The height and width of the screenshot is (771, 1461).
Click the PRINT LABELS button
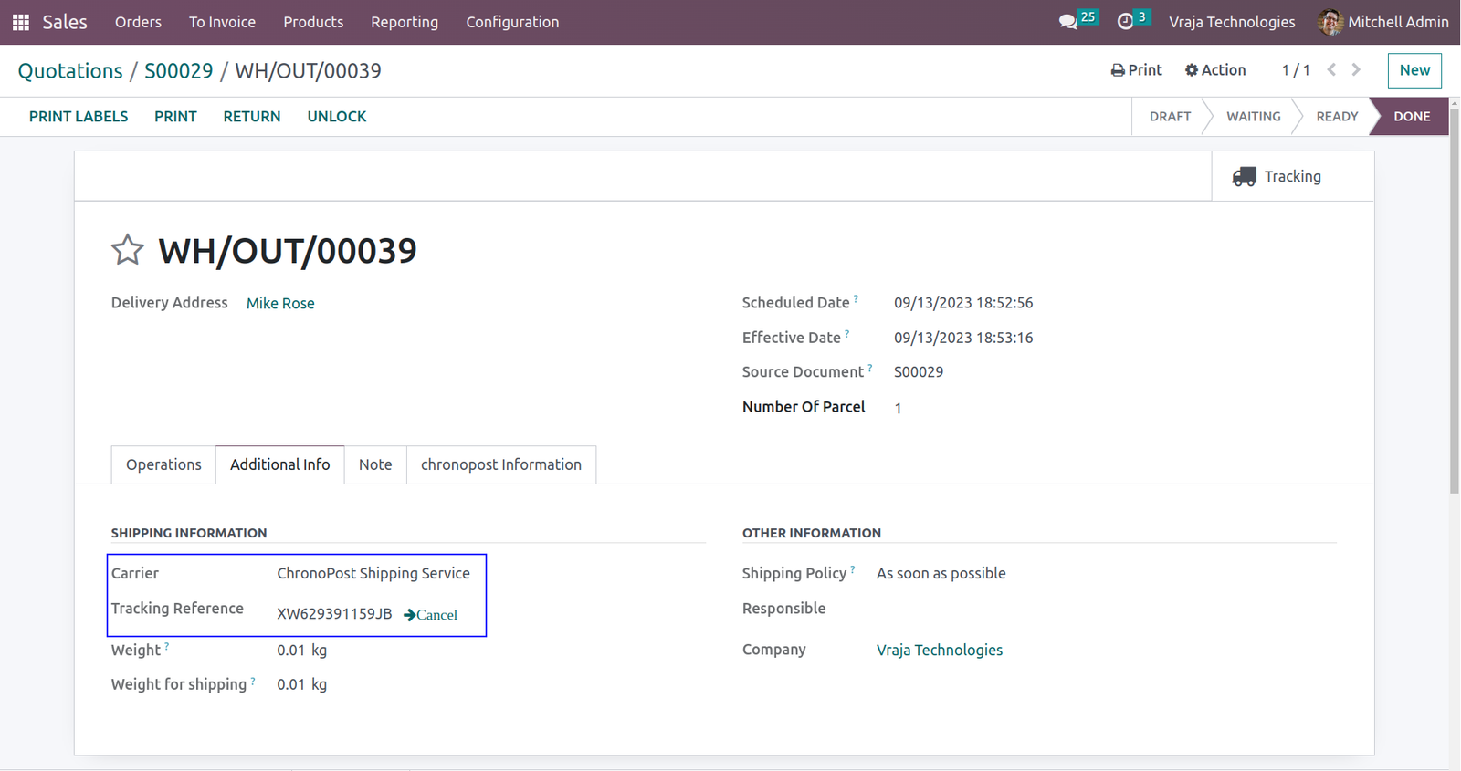[x=79, y=117]
